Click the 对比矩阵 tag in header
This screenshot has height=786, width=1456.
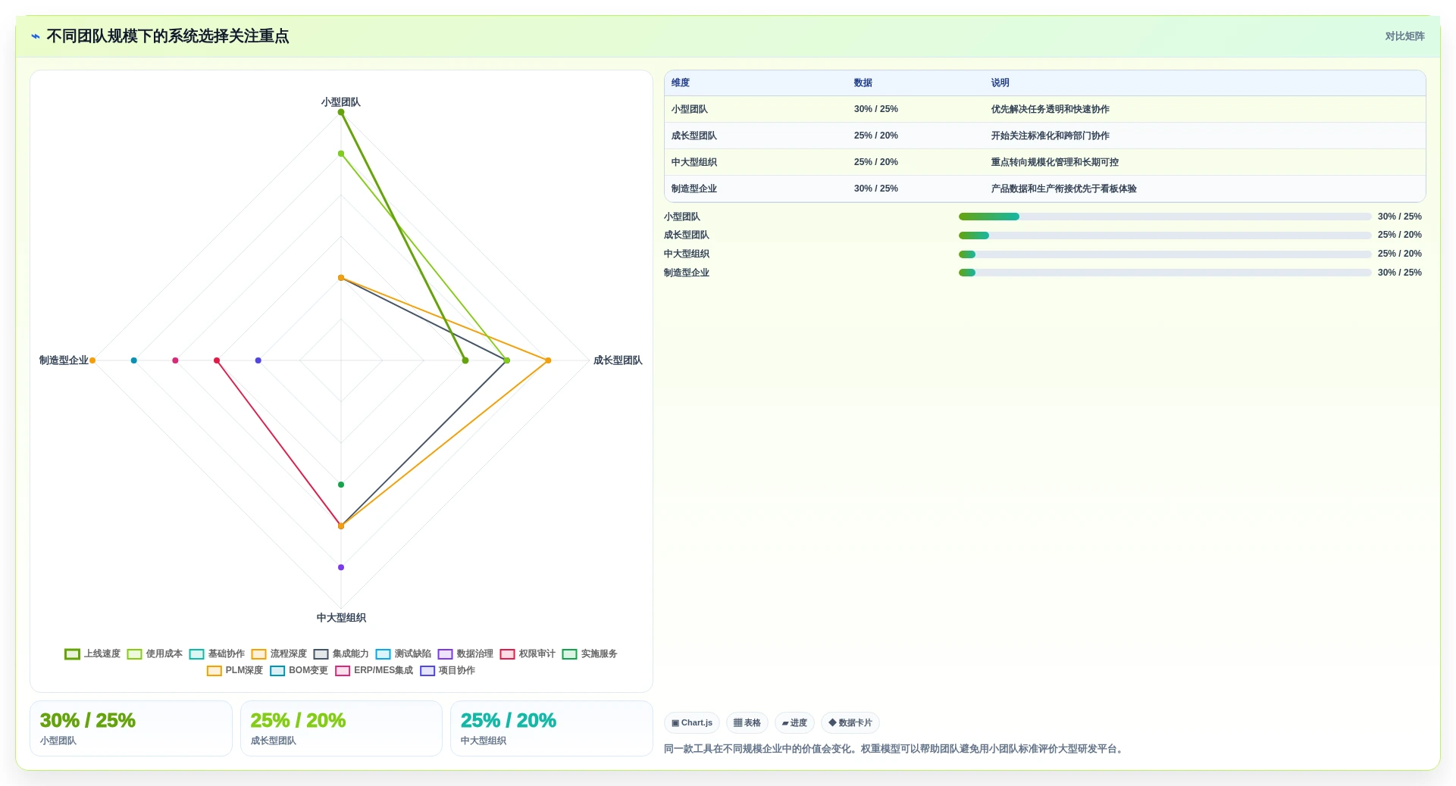pos(1404,36)
